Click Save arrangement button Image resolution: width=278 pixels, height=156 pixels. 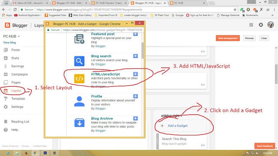228,38
